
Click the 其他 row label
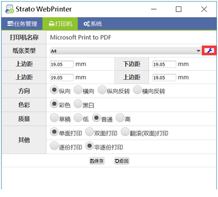tap(24, 140)
